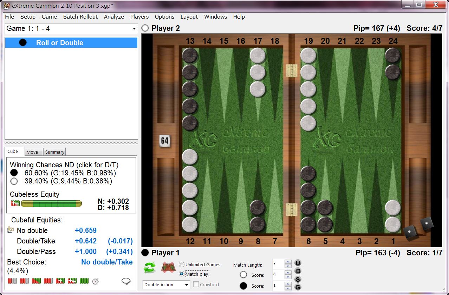This screenshot has width=449, height=295.
Task: Click the second analysis level icon
Action: [24, 281]
